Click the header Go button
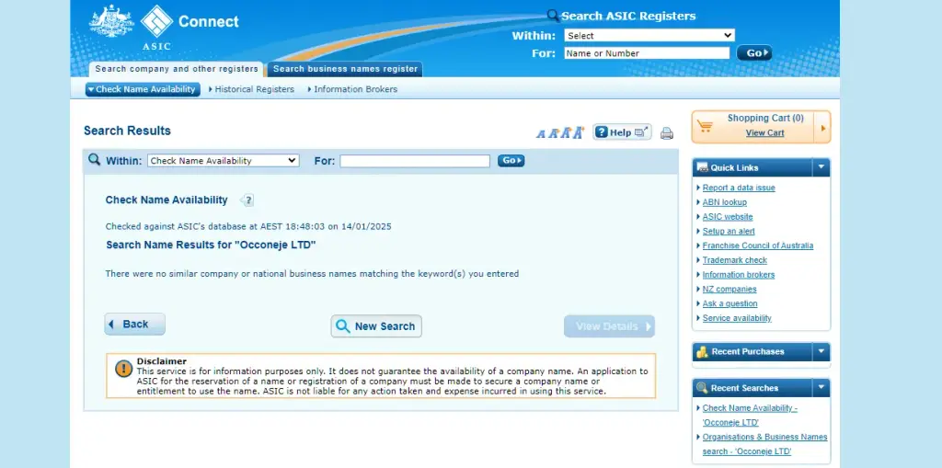Screen dimensions: 942x468 pyautogui.click(x=754, y=52)
